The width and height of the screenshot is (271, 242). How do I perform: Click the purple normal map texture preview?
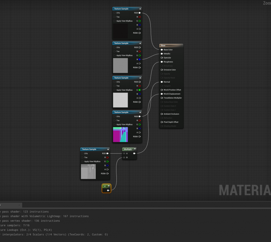tap(120, 135)
